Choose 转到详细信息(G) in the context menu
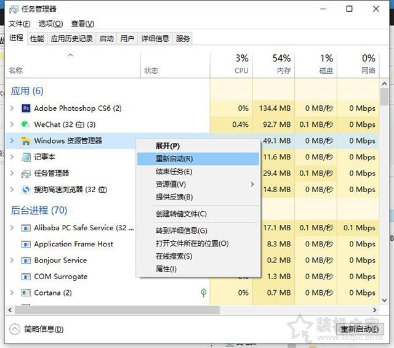394x348 pixels. point(198,230)
